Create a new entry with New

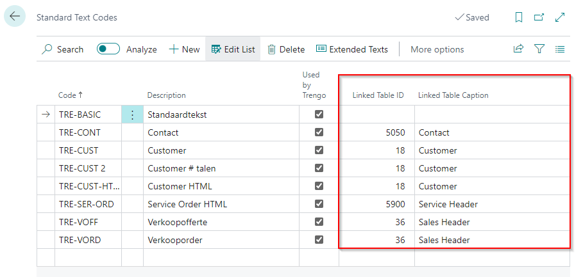point(185,49)
